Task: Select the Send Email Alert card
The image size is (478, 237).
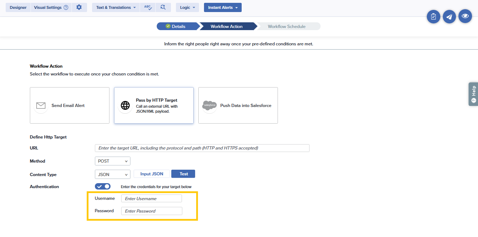Action: 70,106
